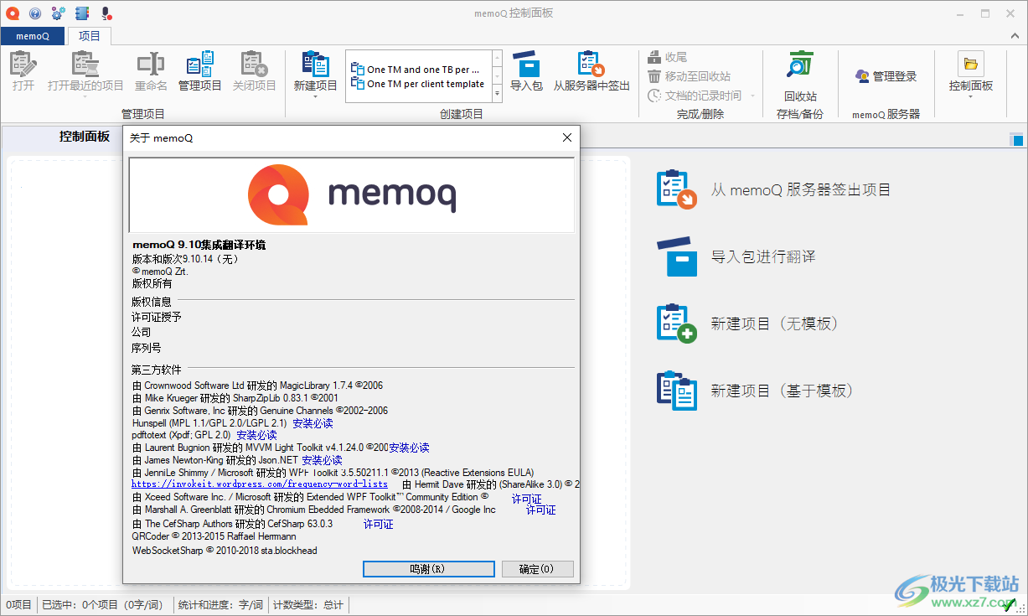Click 新建项目（无模板） shortcut icon

tap(675, 322)
